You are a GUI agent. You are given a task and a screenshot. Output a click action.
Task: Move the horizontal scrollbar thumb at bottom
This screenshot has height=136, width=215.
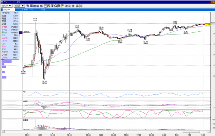click(191, 132)
